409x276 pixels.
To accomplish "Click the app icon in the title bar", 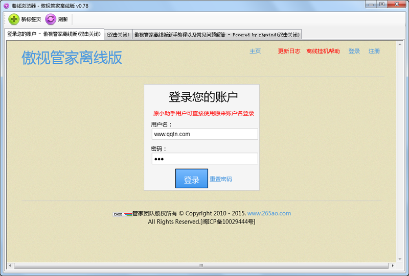I will [x=6, y=5].
